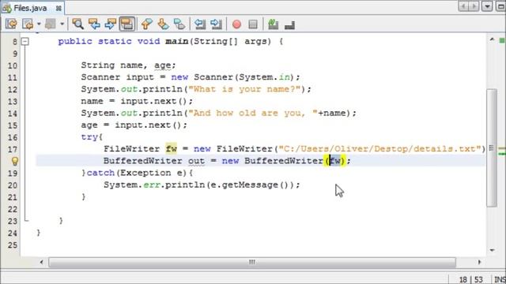
Task: Click the Back navigation icon
Action: 28,24
